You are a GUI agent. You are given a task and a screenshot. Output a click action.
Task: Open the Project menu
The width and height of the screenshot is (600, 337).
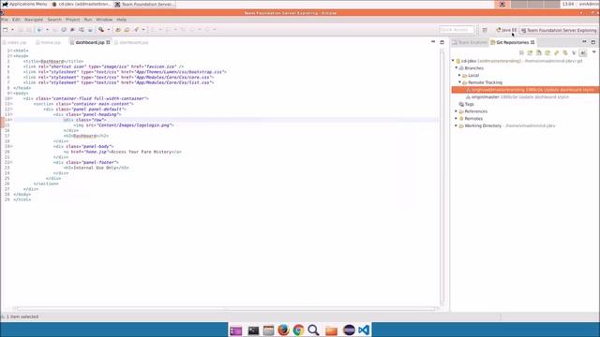(x=73, y=20)
